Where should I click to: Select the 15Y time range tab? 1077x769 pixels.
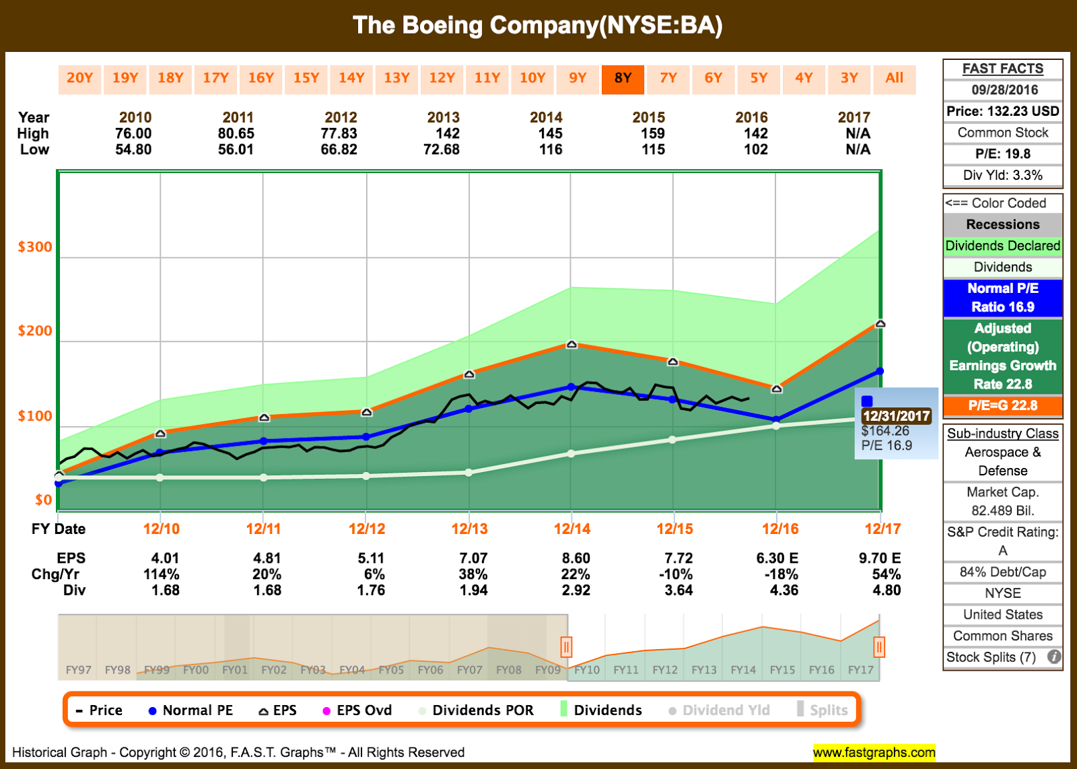tap(306, 79)
